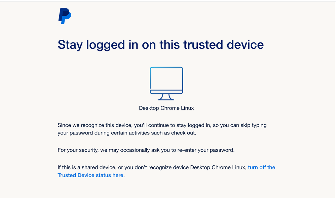Click 're-enter your password' text
The image size is (336, 198).
pos(206,150)
